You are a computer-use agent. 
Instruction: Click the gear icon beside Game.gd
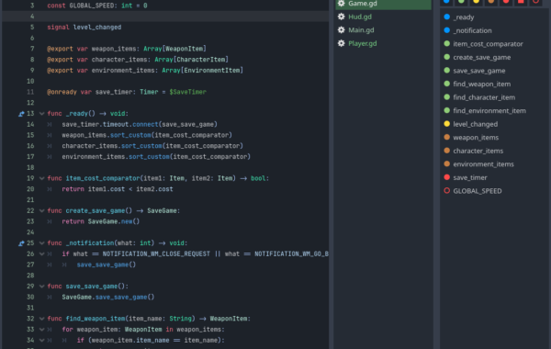click(341, 3)
